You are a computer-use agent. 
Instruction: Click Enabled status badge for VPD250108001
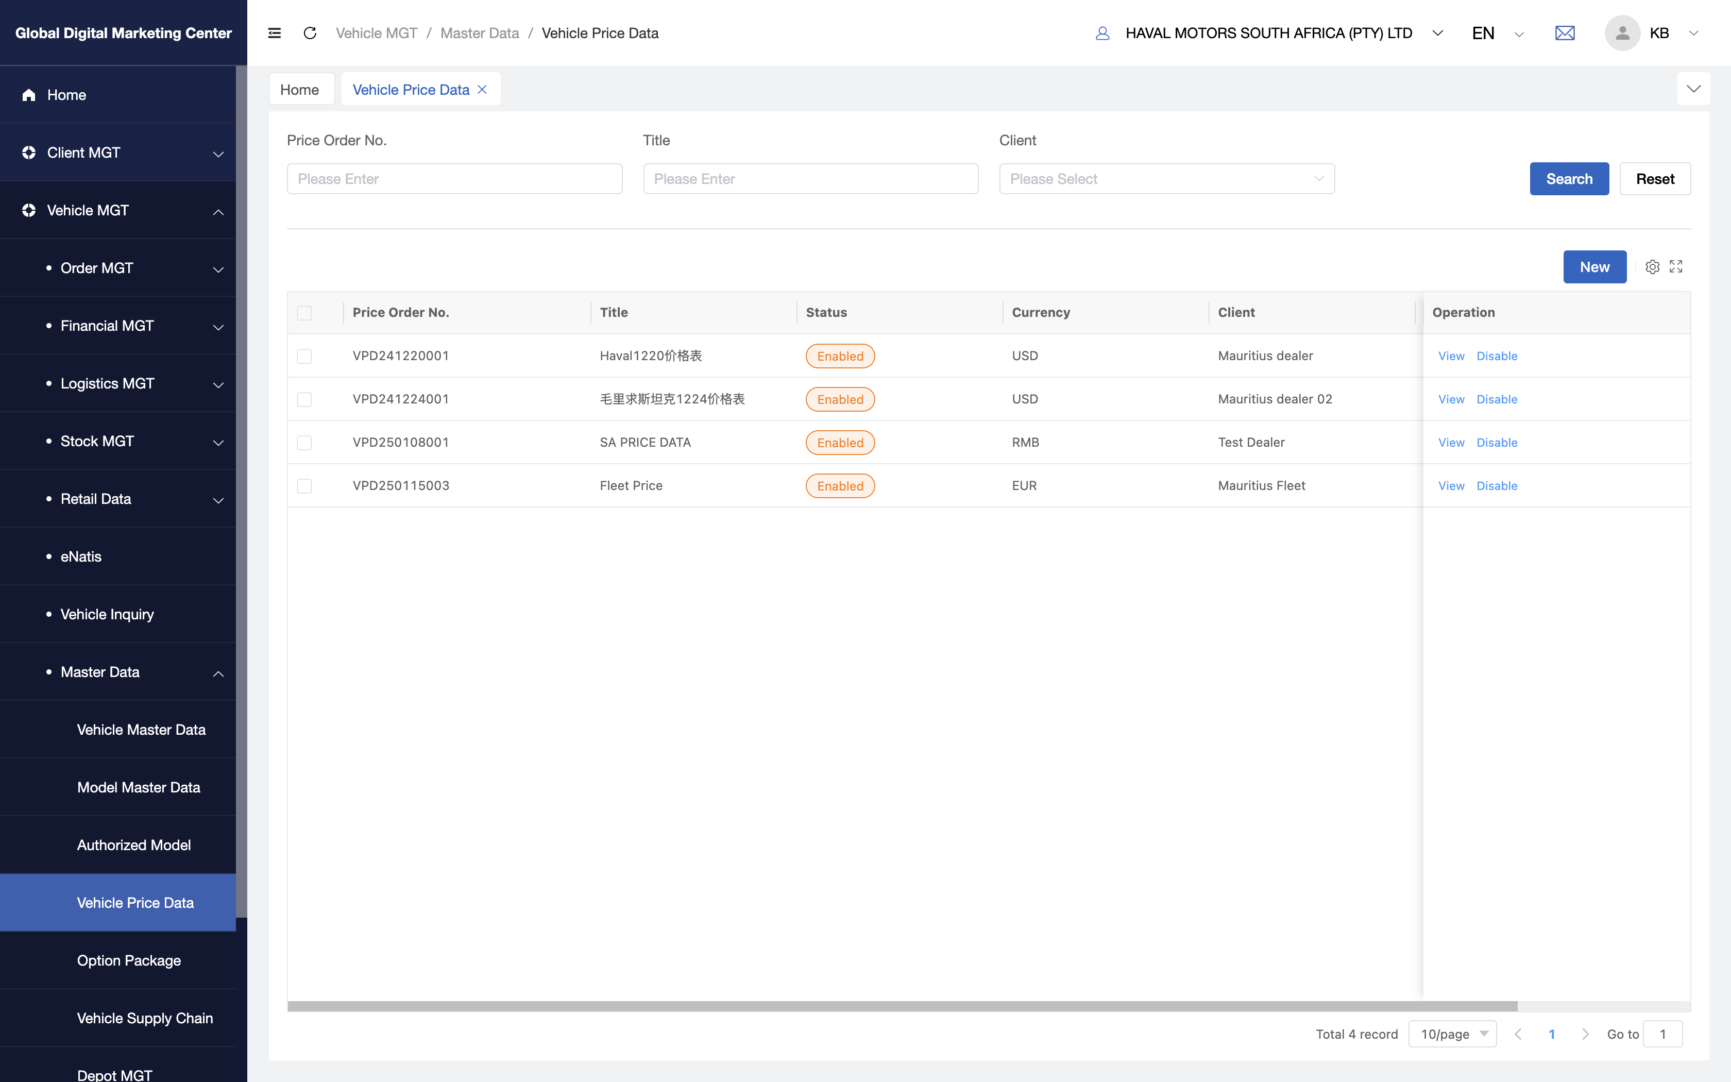(840, 442)
